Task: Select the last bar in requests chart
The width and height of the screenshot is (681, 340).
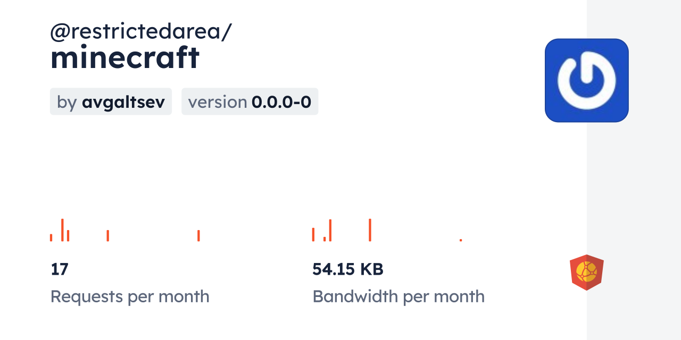Action: click(198, 235)
